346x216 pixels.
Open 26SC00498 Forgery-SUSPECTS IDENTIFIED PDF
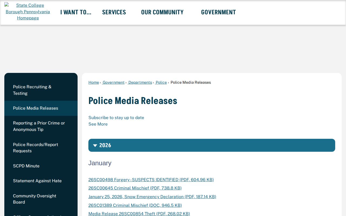[151, 180]
